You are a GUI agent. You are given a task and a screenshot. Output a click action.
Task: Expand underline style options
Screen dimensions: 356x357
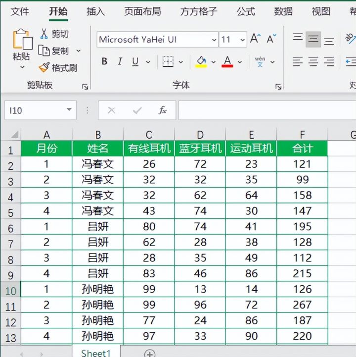coord(148,62)
